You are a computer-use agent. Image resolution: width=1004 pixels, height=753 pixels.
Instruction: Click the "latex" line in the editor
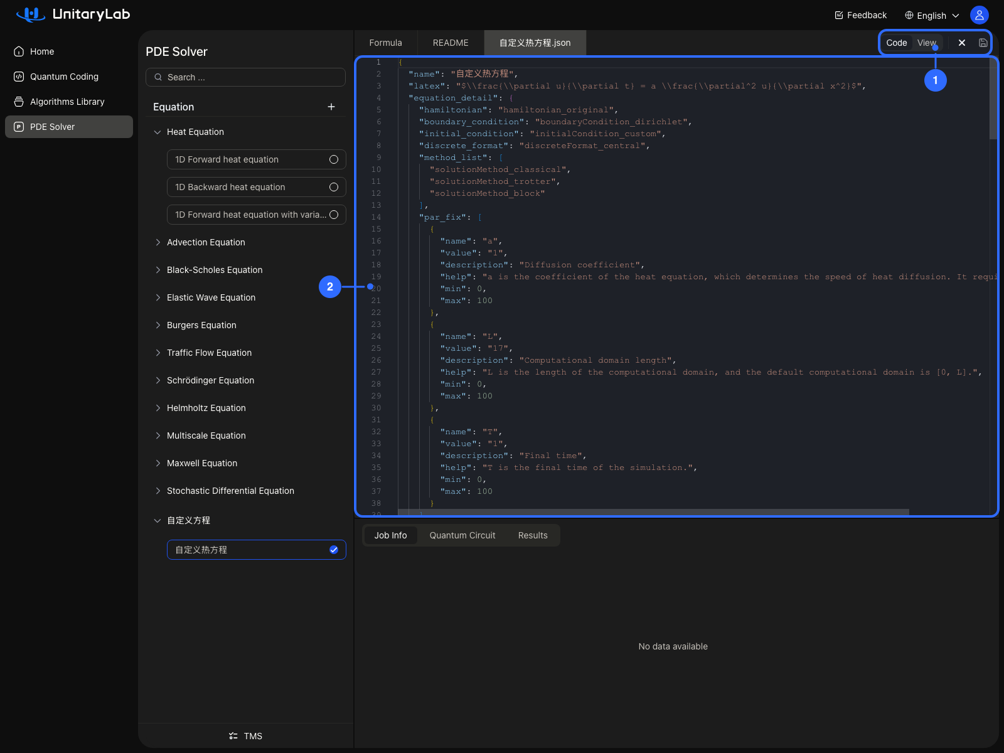click(637, 86)
